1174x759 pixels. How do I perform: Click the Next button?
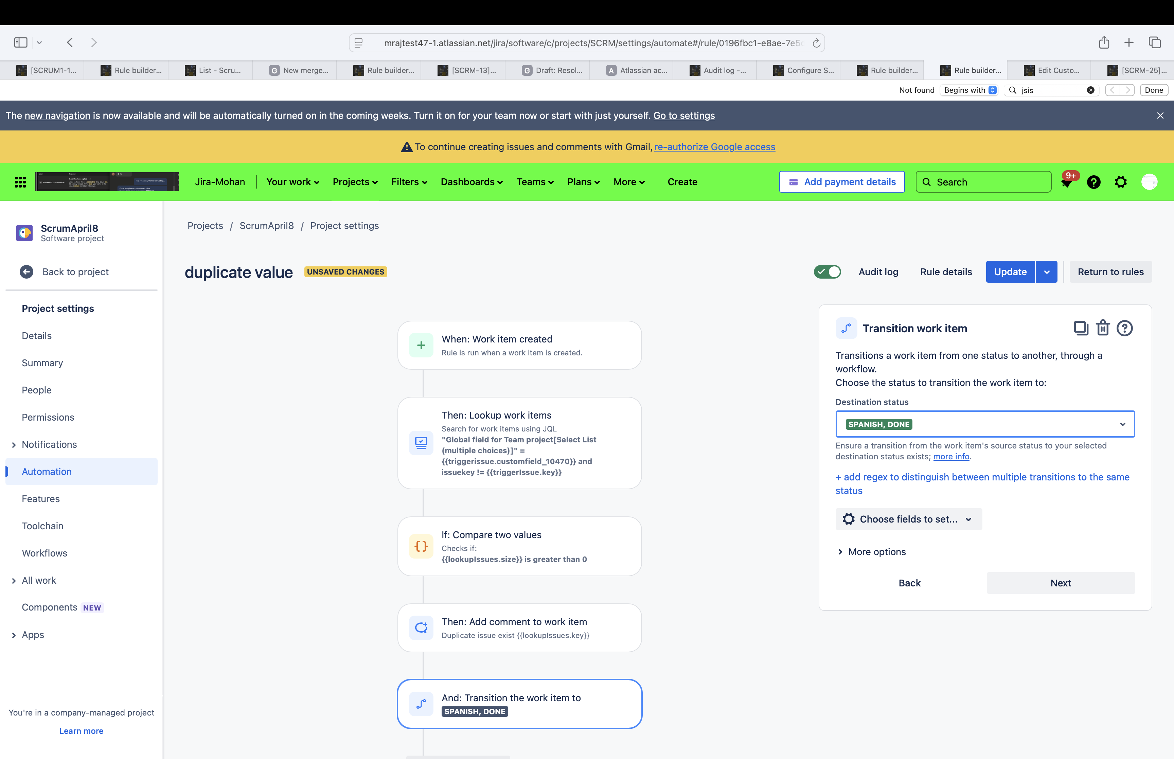(1061, 583)
